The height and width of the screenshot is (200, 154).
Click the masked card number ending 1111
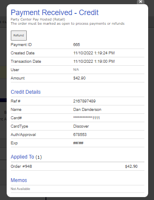tap(86, 118)
